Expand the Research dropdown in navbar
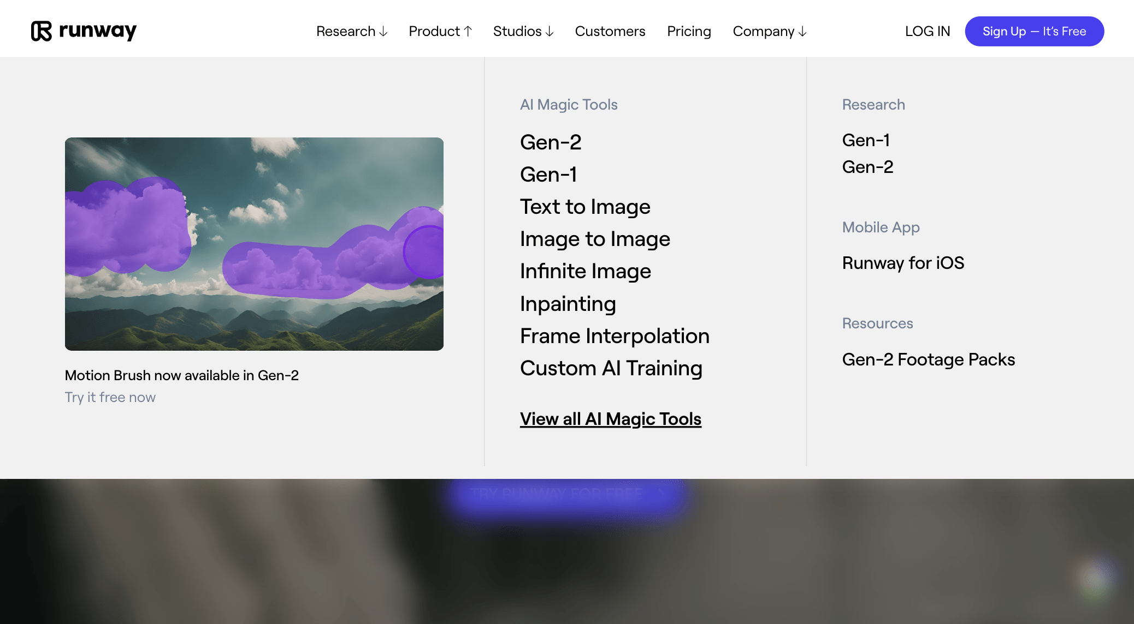Image resolution: width=1134 pixels, height=624 pixels. 352,31
